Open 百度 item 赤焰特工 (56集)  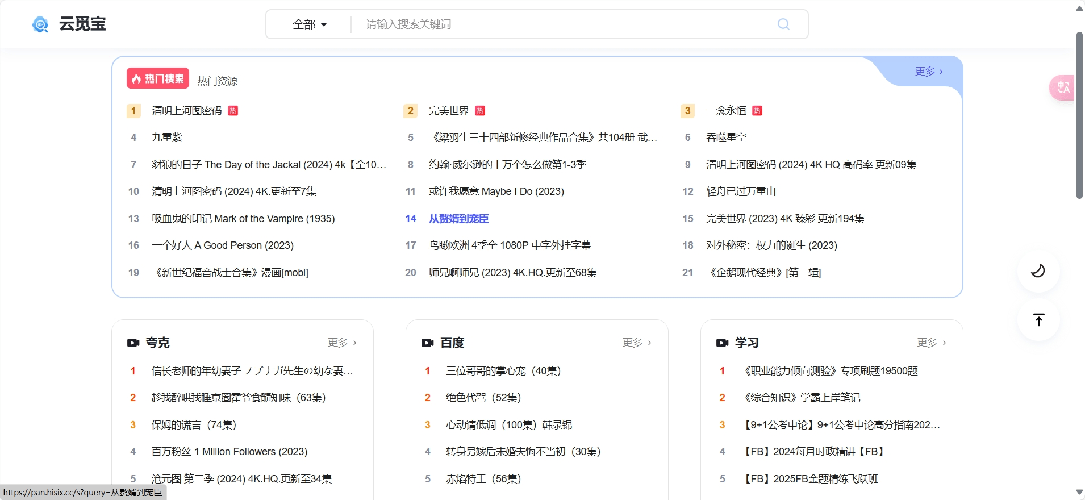(x=483, y=479)
